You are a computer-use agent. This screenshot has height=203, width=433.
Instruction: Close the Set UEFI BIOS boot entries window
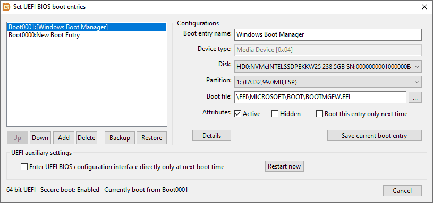pos(424,7)
